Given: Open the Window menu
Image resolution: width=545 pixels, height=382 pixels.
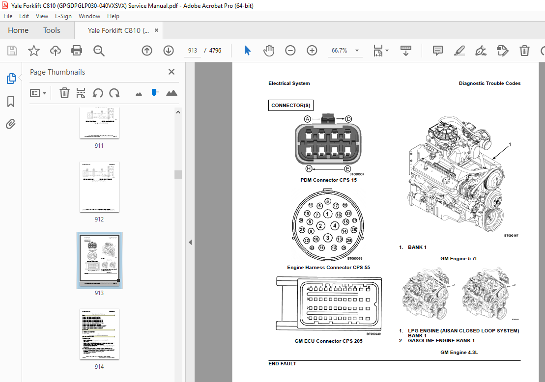Looking at the screenshot, I should [89, 16].
